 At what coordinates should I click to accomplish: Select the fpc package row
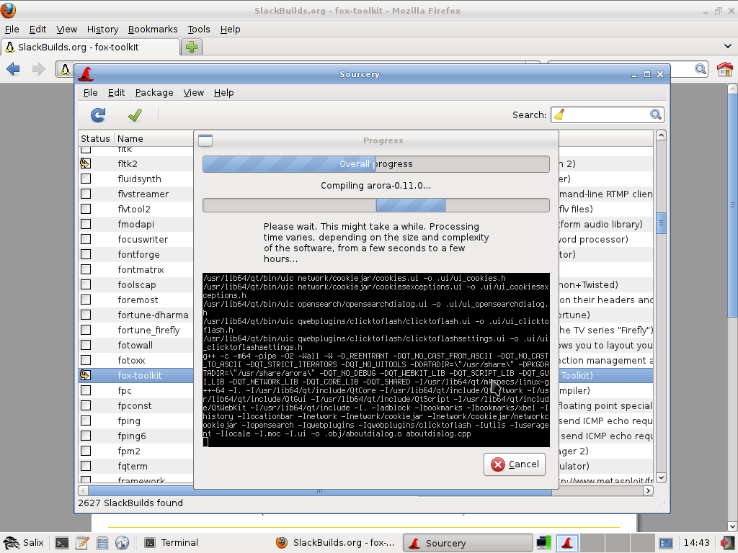[136, 390]
